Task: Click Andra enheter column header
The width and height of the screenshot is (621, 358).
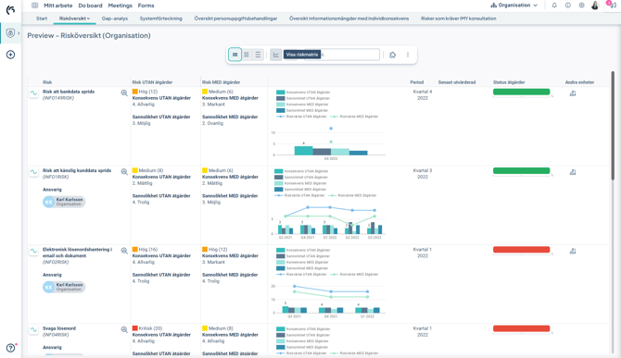Action: click(x=579, y=82)
